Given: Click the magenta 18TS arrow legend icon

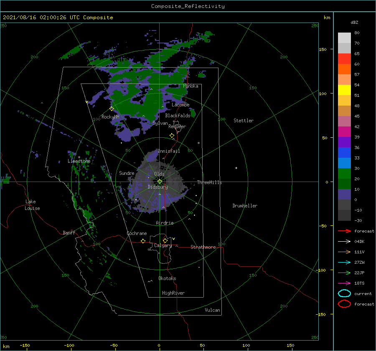Looking at the screenshot, I should pyautogui.click(x=344, y=283).
